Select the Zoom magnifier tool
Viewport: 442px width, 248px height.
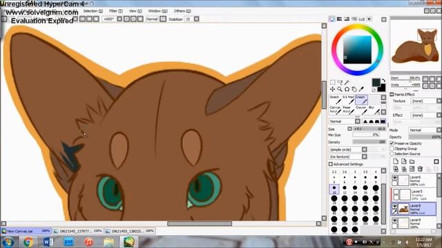point(340,89)
